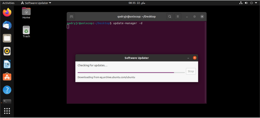Viewport: 260px width, 118px height.
Task: Close the Terminal window
Action: click(x=202, y=16)
